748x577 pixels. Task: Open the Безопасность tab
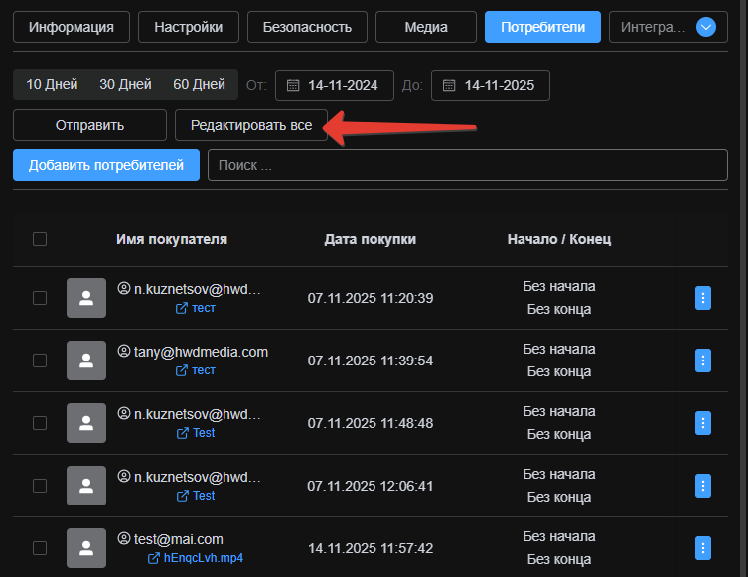(307, 27)
